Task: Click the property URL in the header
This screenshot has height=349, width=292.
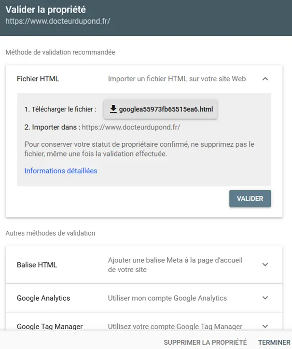Action: pos(57,21)
